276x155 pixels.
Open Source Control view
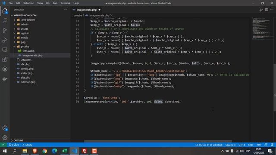point(5,30)
